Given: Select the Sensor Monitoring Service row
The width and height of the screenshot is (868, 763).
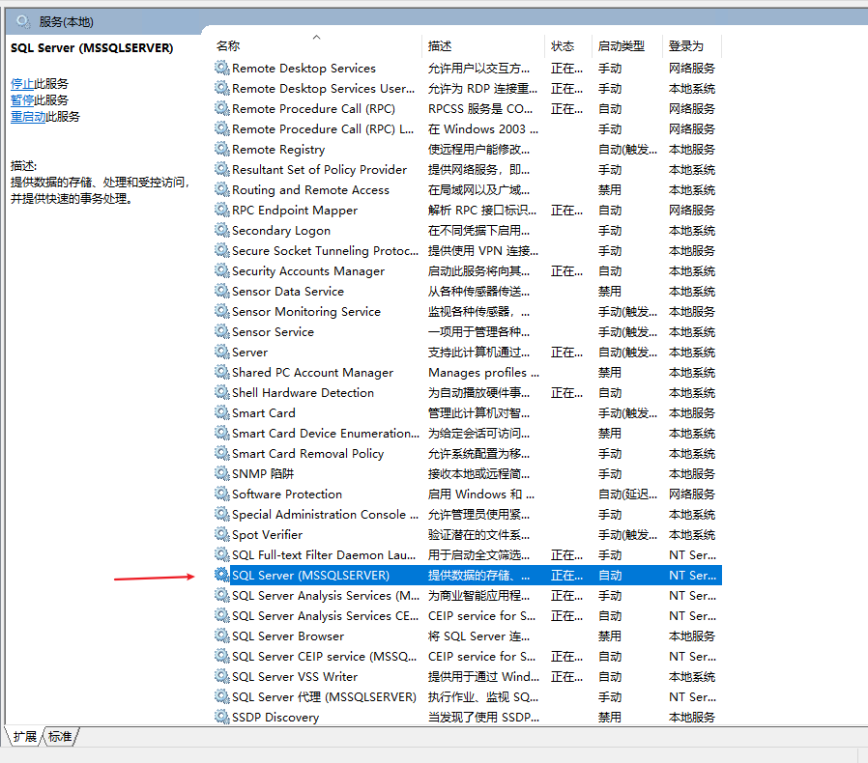Looking at the screenshot, I should [x=468, y=312].
